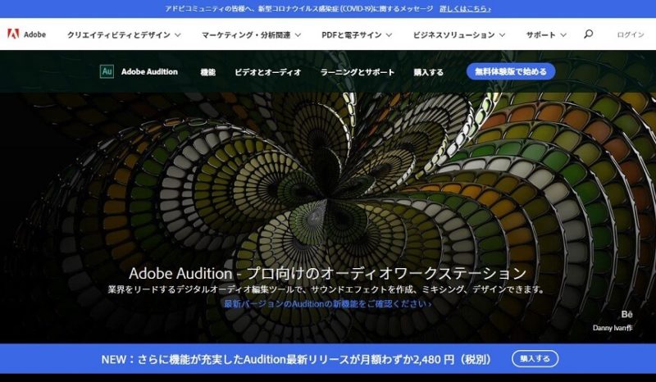The height and width of the screenshot is (382, 656).
Task: Click ログイン link
Action: (631, 34)
